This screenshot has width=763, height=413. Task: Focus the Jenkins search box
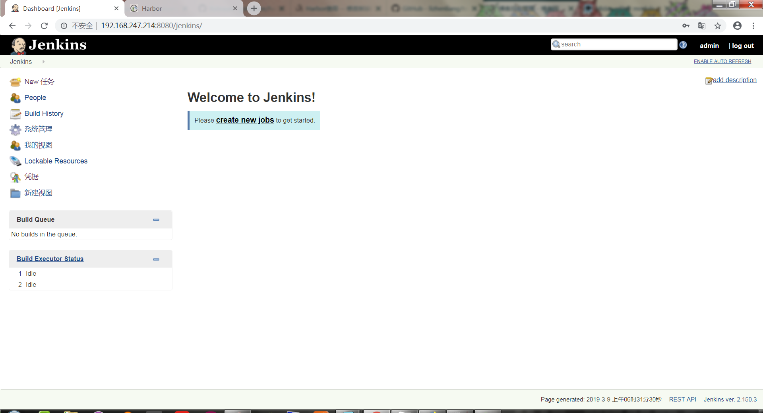(614, 44)
